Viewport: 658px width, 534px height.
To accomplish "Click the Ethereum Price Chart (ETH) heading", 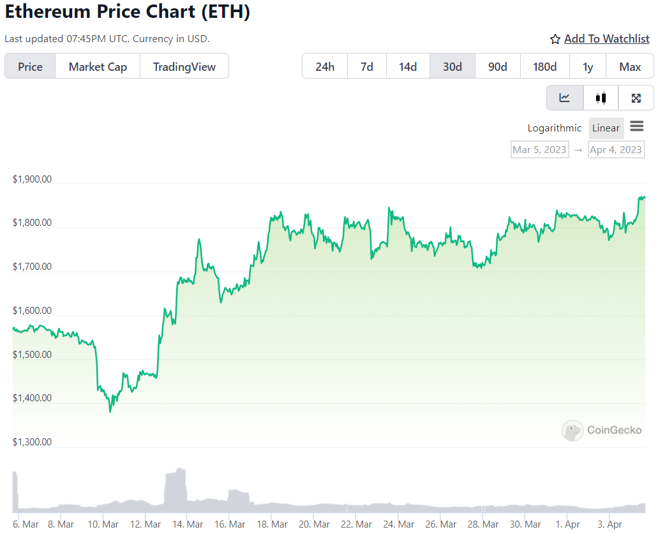I will (x=128, y=11).
